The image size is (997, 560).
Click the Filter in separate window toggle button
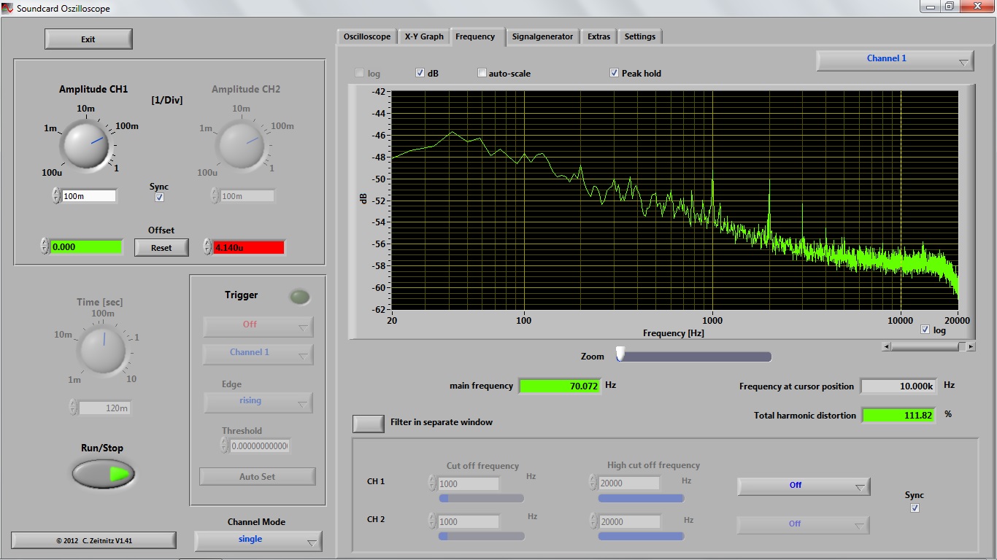[x=369, y=423]
